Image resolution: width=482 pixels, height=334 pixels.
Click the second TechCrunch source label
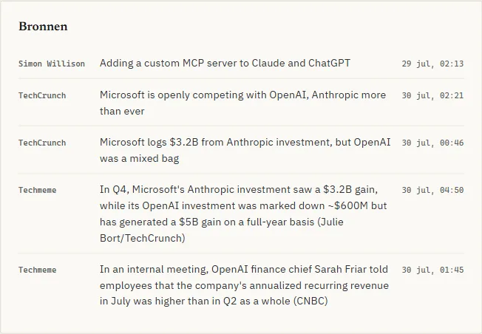click(42, 143)
